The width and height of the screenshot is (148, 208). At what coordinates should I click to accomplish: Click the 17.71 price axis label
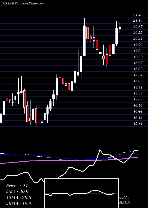[x=138, y=87]
